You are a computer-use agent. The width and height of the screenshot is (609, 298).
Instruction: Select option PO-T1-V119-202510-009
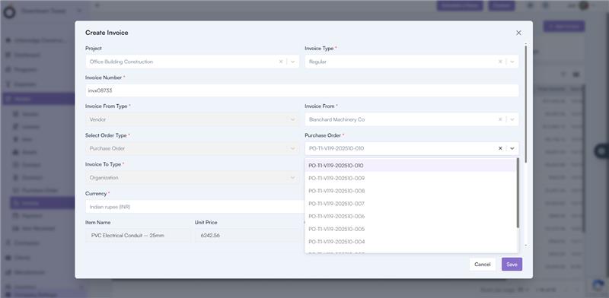410,178
